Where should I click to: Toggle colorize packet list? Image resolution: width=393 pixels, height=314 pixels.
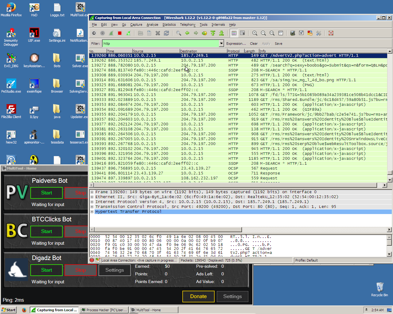[x=234, y=33]
